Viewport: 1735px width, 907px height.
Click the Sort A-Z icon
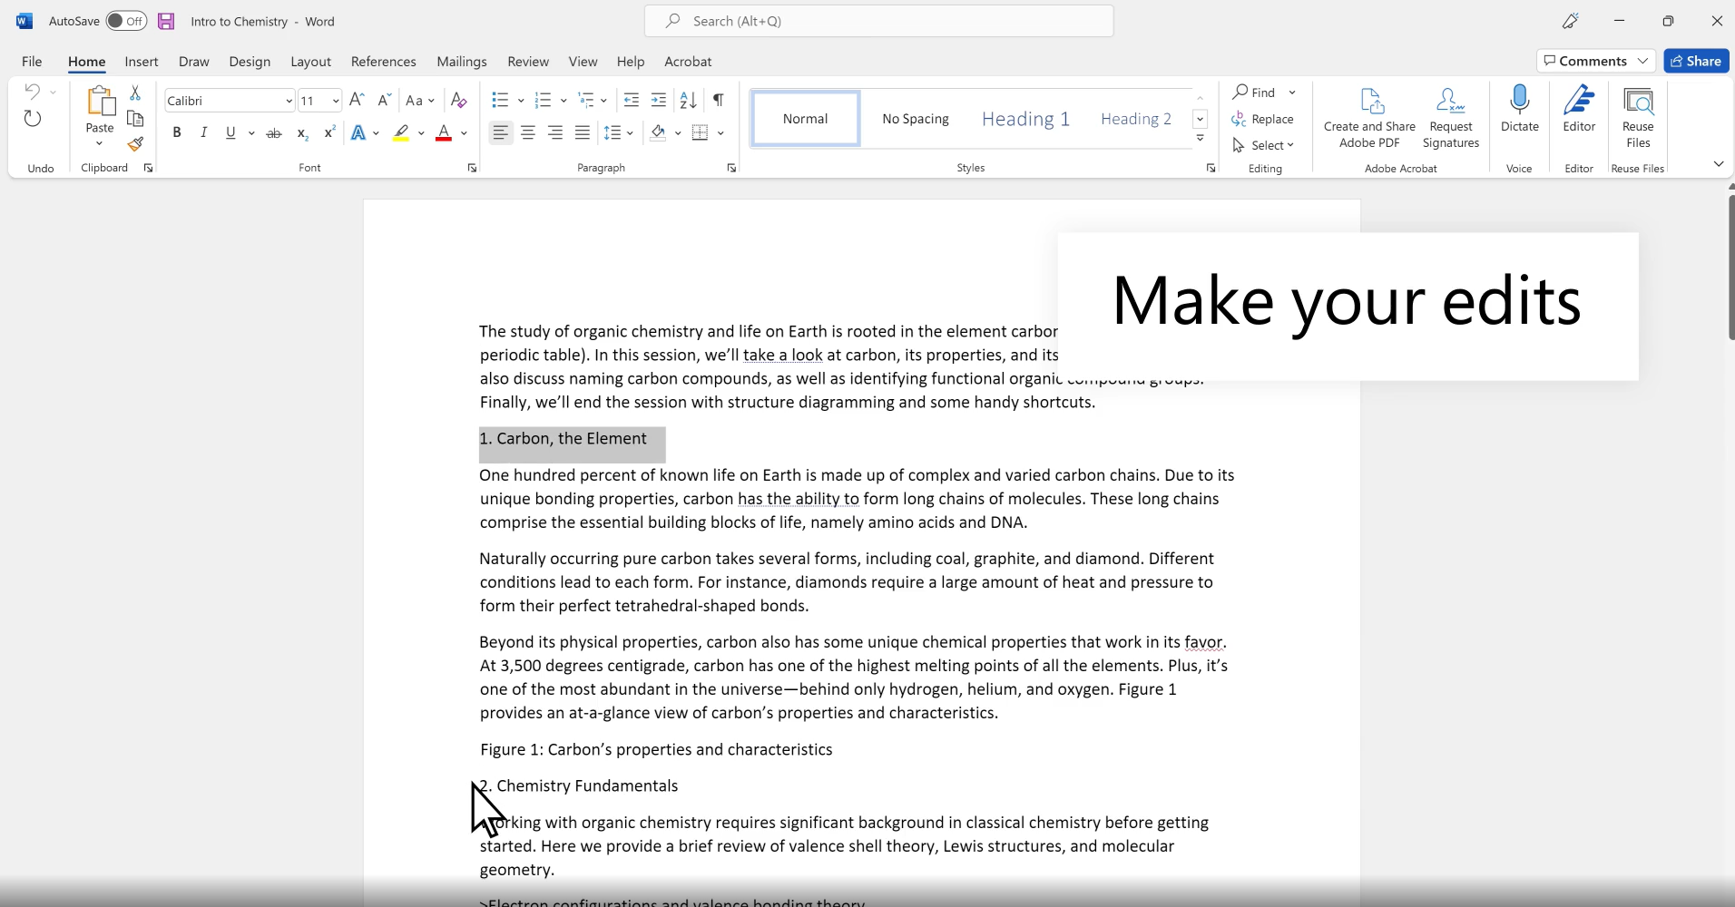pos(689,100)
